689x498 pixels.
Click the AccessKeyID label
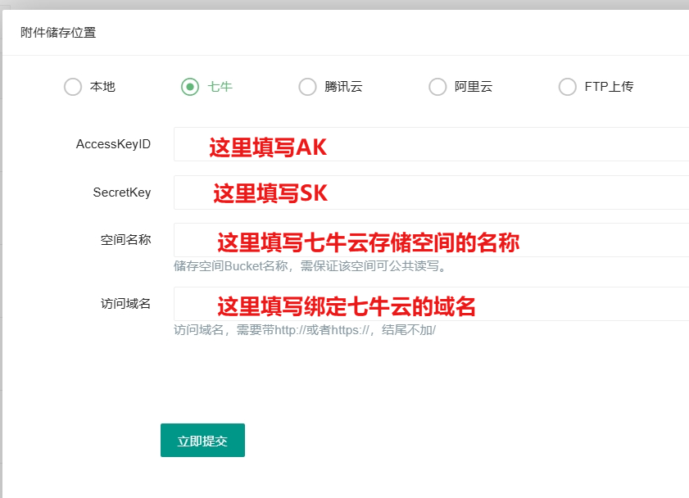coord(113,144)
